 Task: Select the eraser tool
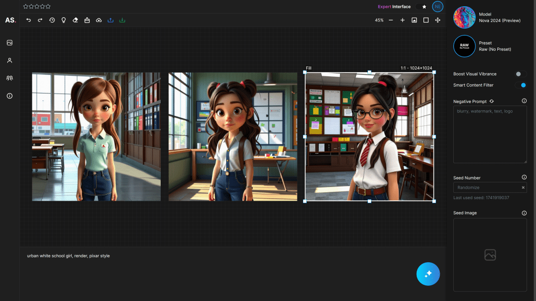coord(75,20)
